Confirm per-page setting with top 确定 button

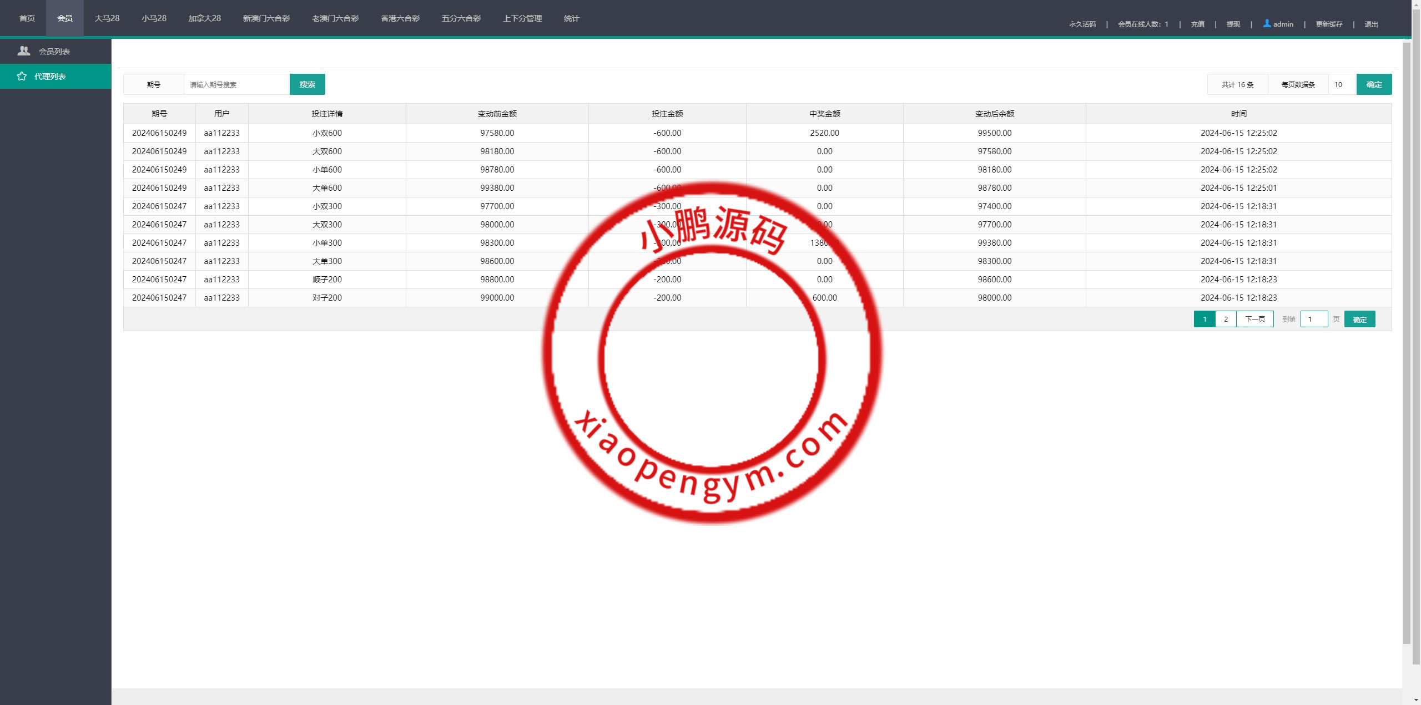[x=1374, y=84]
